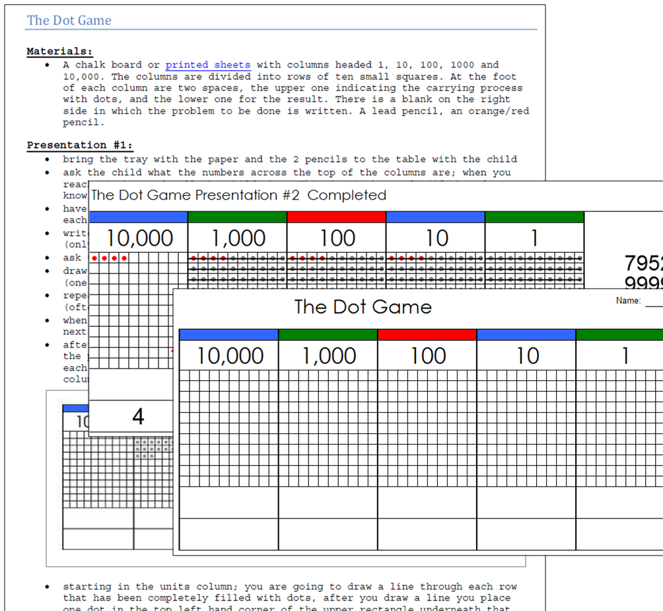The width and height of the screenshot is (663, 611).
Task: Click red bar above 100 on Completed sheet
Action: pos(336,217)
